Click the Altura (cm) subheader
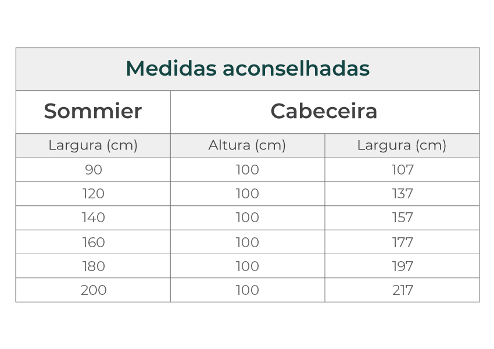The image size is (494, 349). coord(247,145)
